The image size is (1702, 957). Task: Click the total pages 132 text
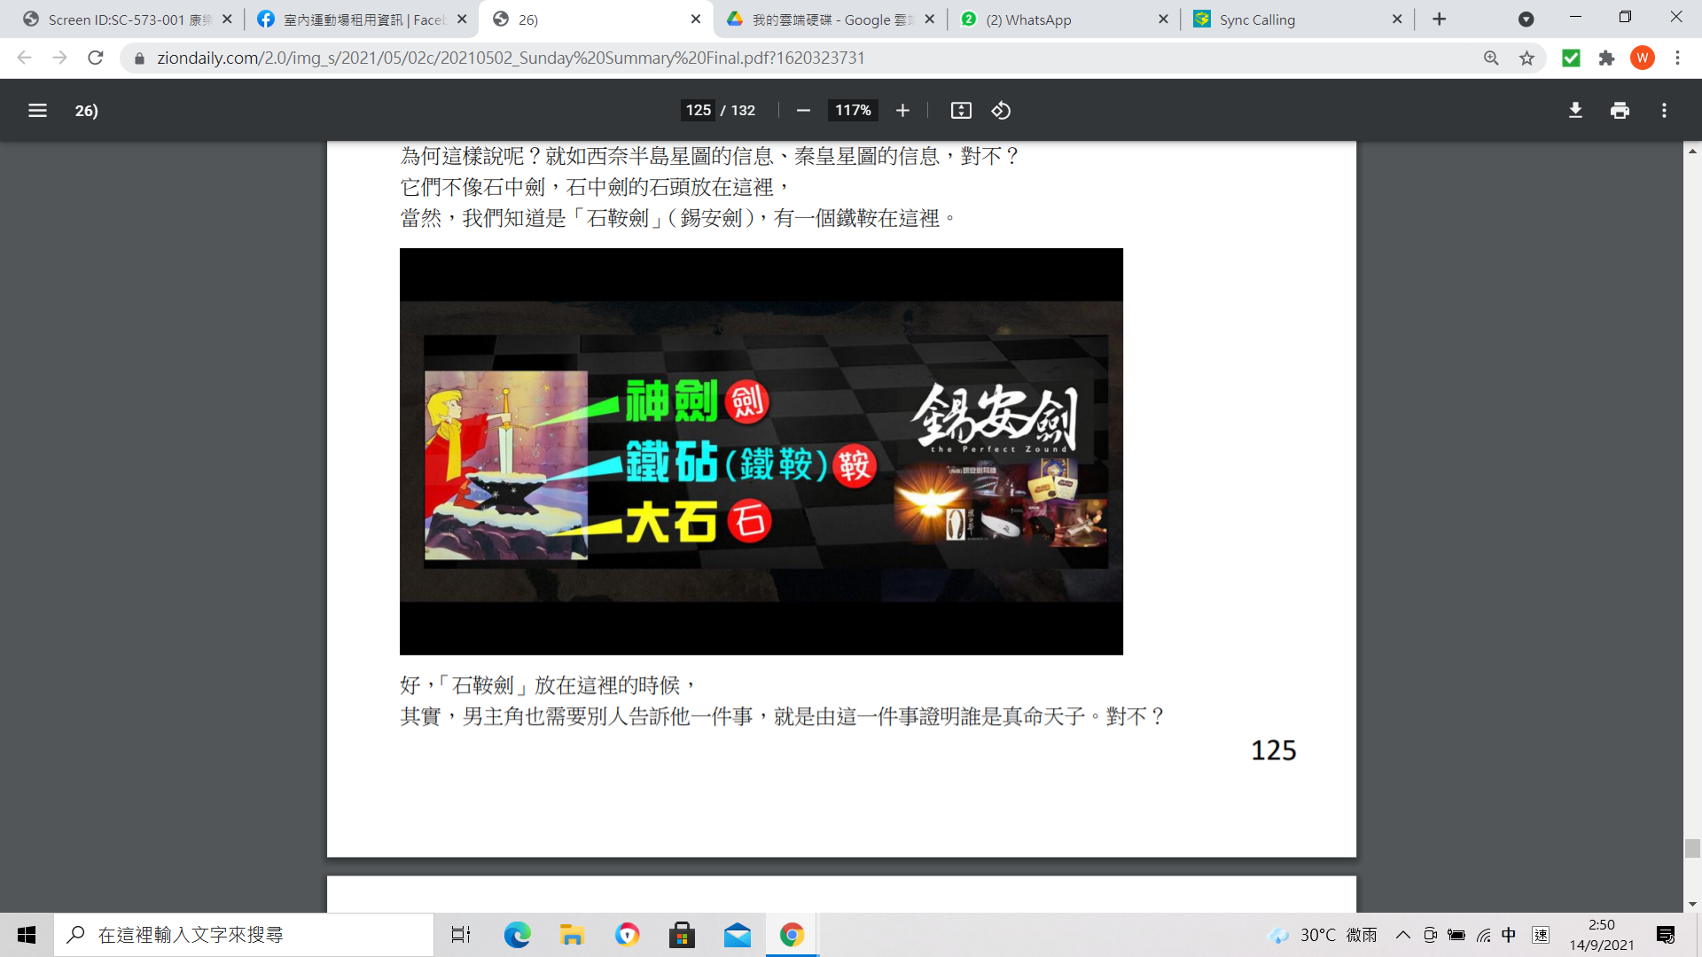tap(743, 111)
